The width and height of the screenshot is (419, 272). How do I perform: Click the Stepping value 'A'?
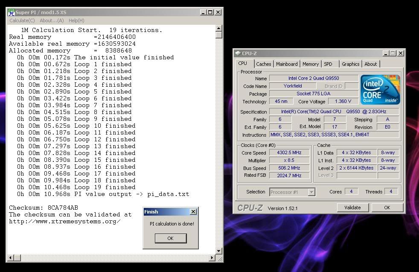[388, 119]
